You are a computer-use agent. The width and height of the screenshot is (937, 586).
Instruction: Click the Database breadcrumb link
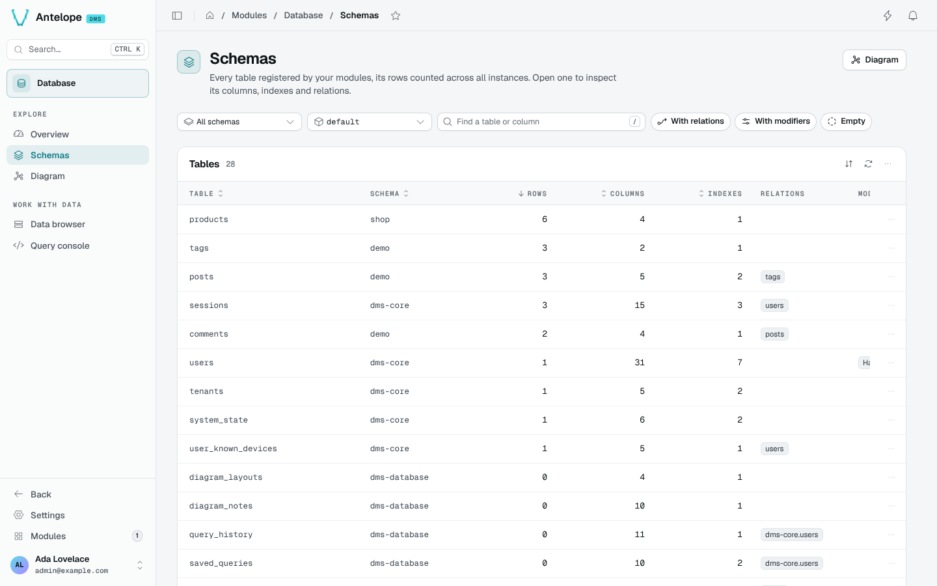point(303,16)
